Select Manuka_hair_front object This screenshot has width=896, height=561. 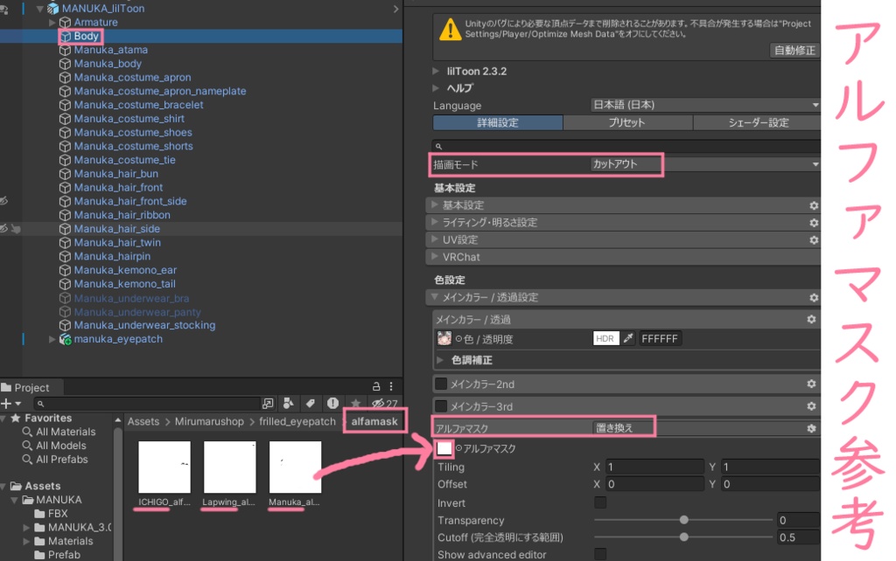tap(118, 188)
